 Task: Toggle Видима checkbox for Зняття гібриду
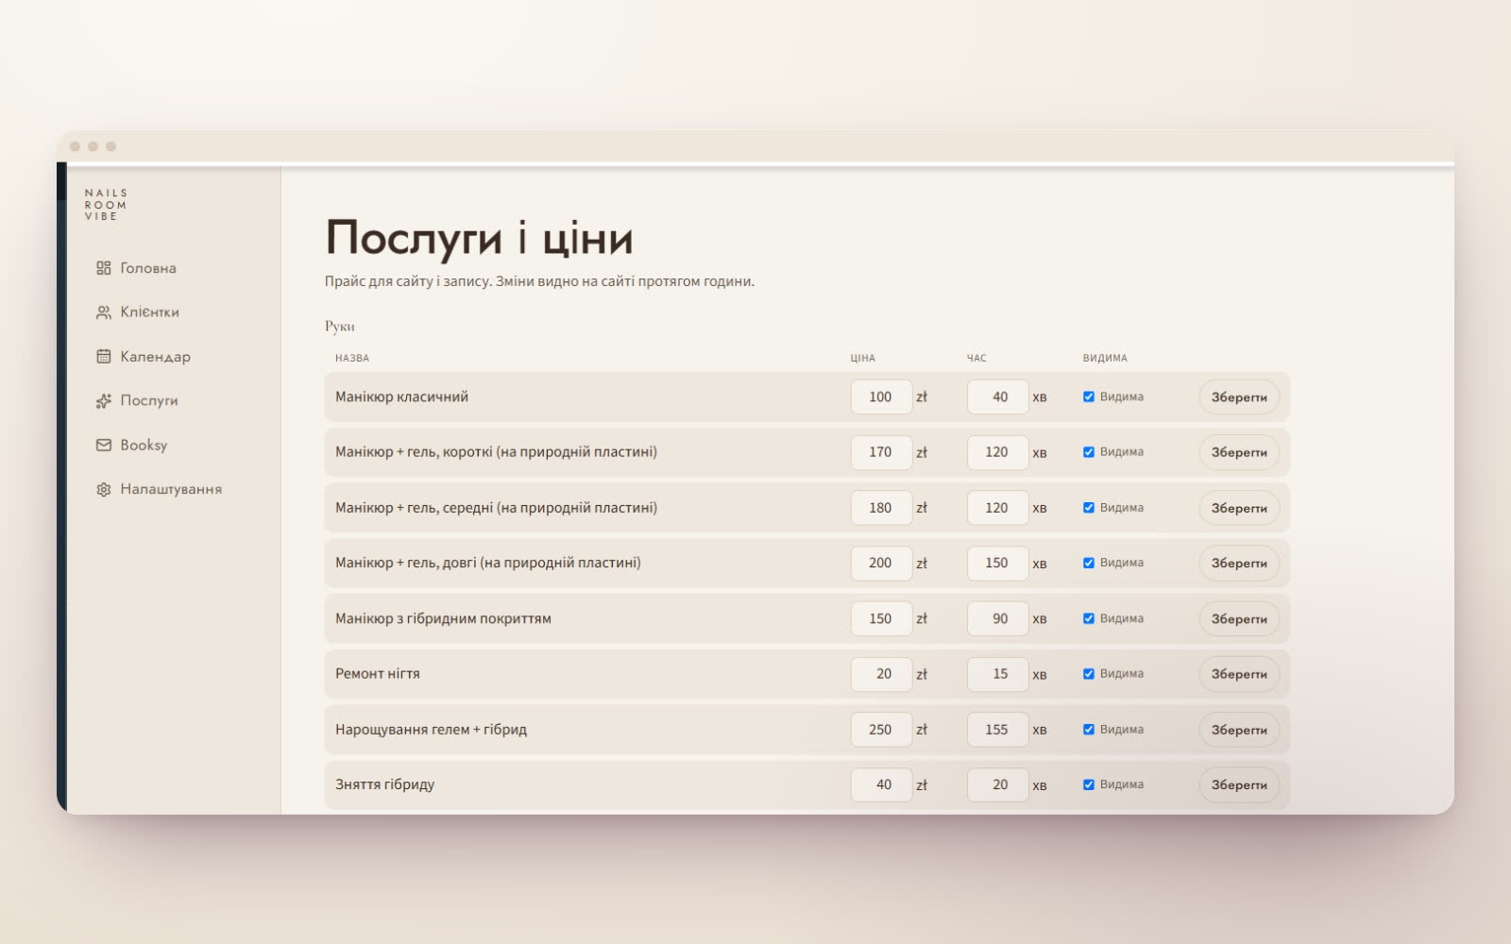coord(1089,784)
